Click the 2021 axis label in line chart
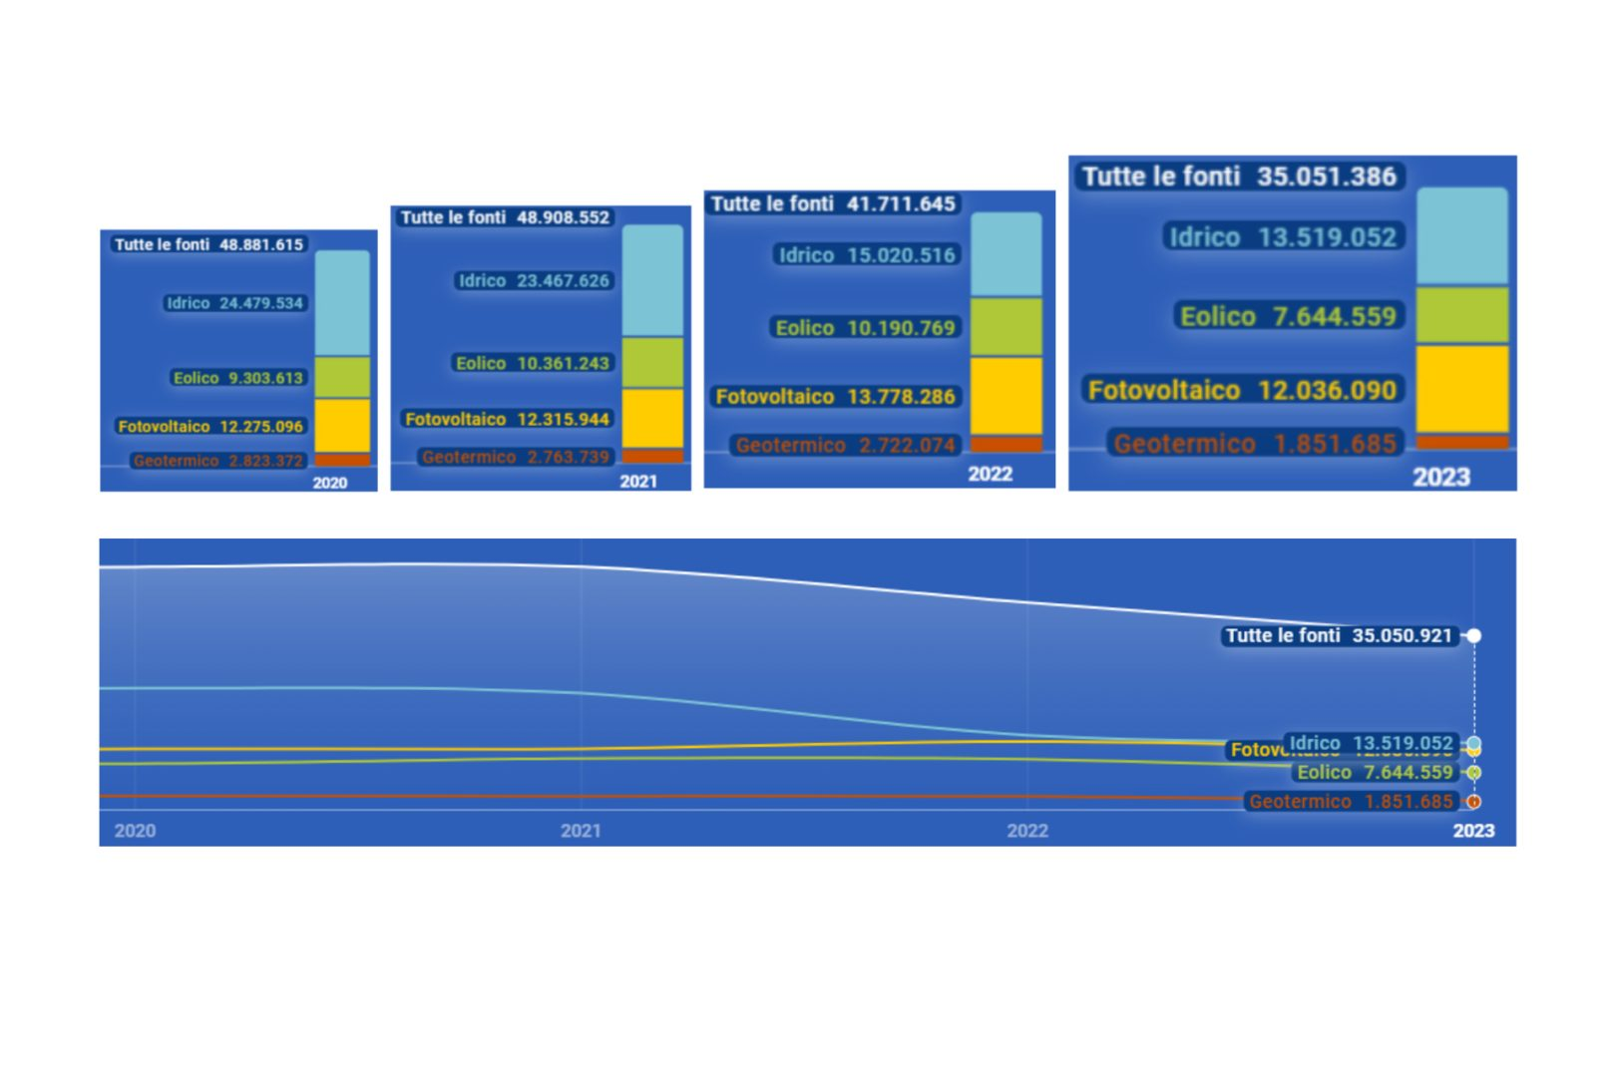 pyautogui.click(x=581, y=831)
